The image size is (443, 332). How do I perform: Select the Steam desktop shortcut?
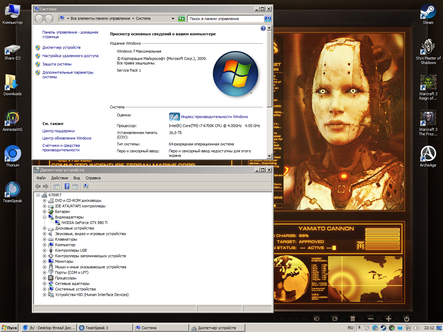(x=428, y=14)
